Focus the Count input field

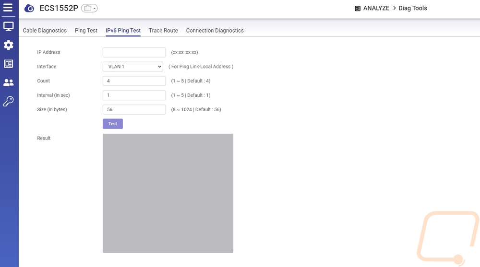134,81
